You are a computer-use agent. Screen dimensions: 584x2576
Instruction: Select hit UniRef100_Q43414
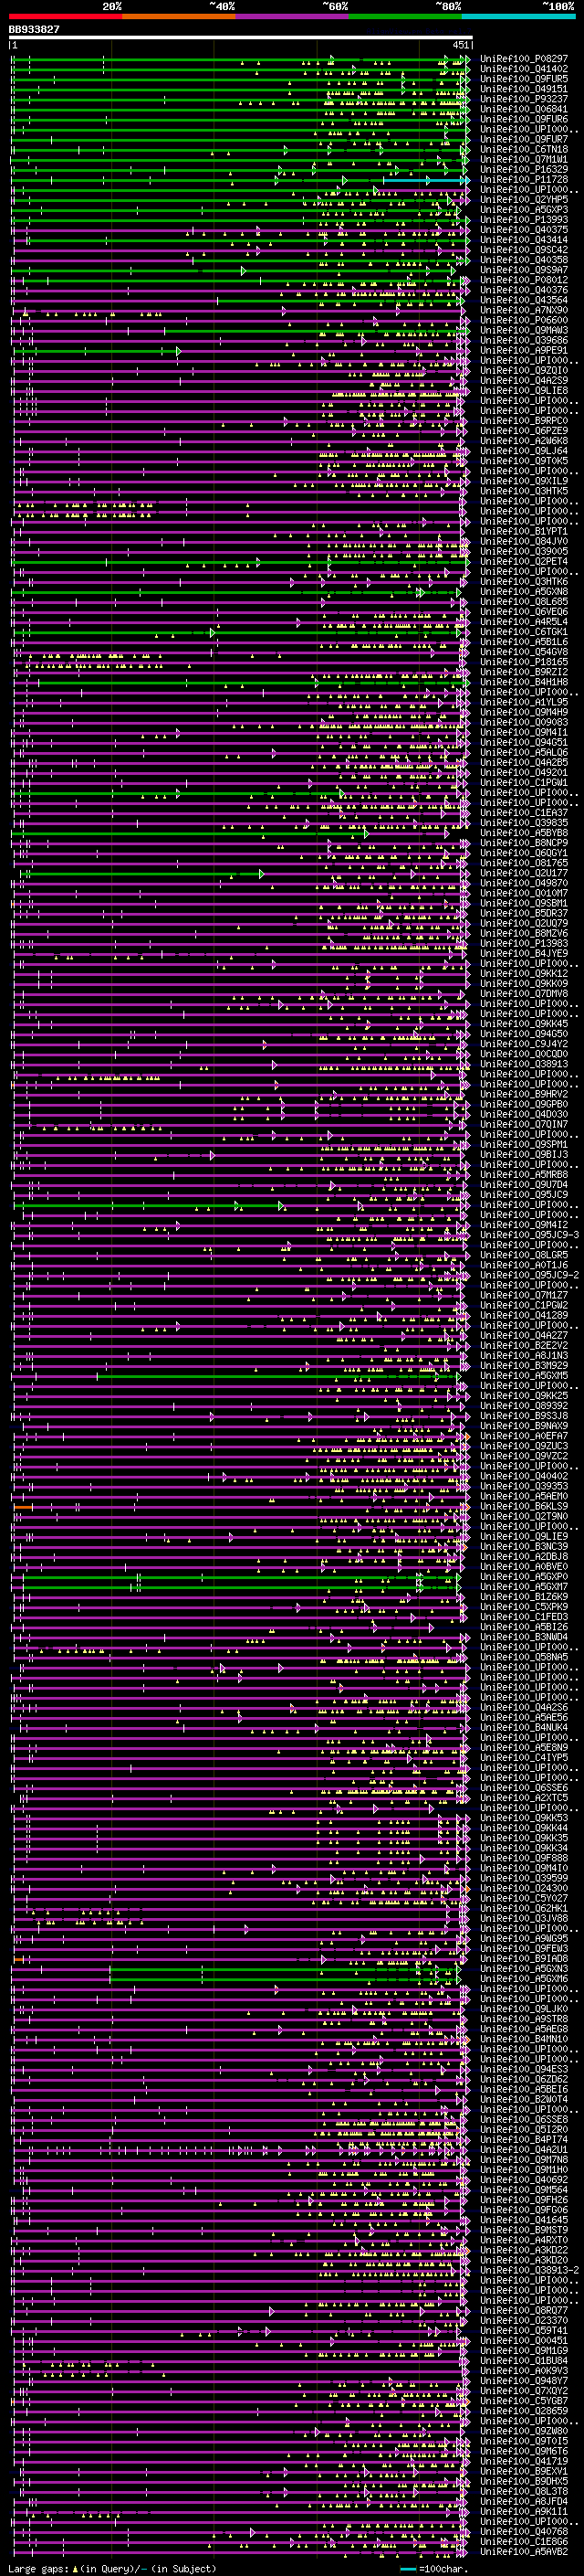coord(523,240)
